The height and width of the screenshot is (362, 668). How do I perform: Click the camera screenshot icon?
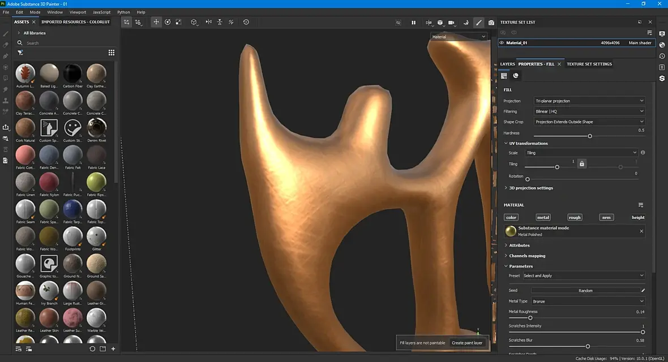click(491, 23)
